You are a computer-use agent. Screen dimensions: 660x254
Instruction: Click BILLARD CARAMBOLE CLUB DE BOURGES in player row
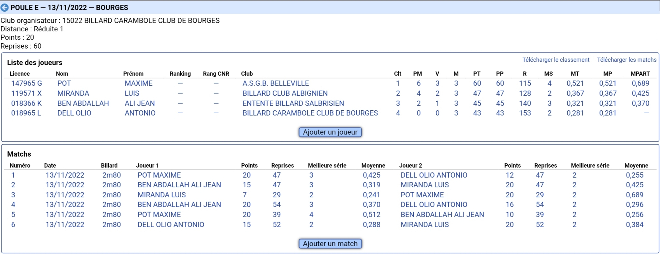[x=310, y=113]
